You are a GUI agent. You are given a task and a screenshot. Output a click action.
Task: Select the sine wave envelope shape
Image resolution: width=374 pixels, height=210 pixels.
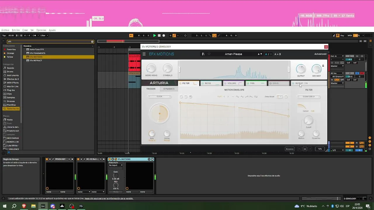click(x=238, y=97)
